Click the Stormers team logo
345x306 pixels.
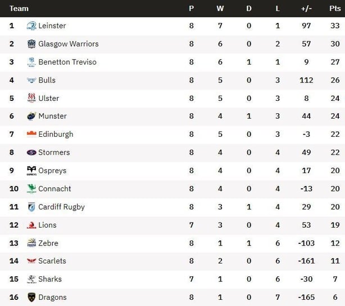(31, 152)
